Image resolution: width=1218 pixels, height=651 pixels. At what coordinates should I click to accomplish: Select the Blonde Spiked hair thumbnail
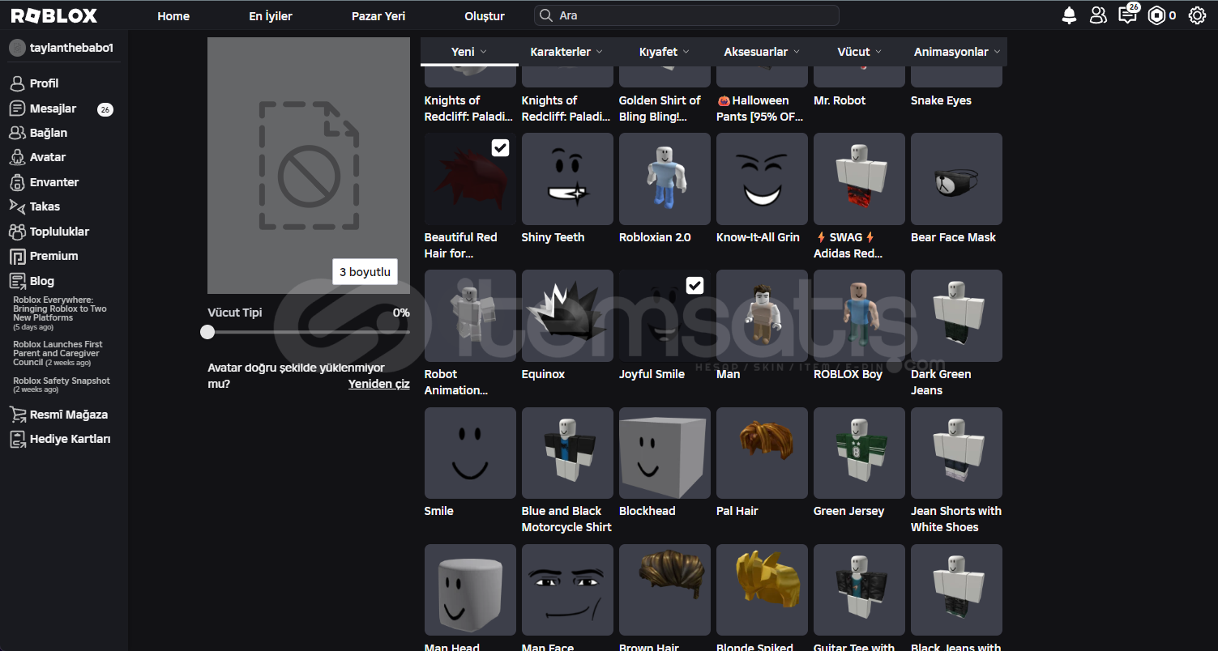pos(762,590)
